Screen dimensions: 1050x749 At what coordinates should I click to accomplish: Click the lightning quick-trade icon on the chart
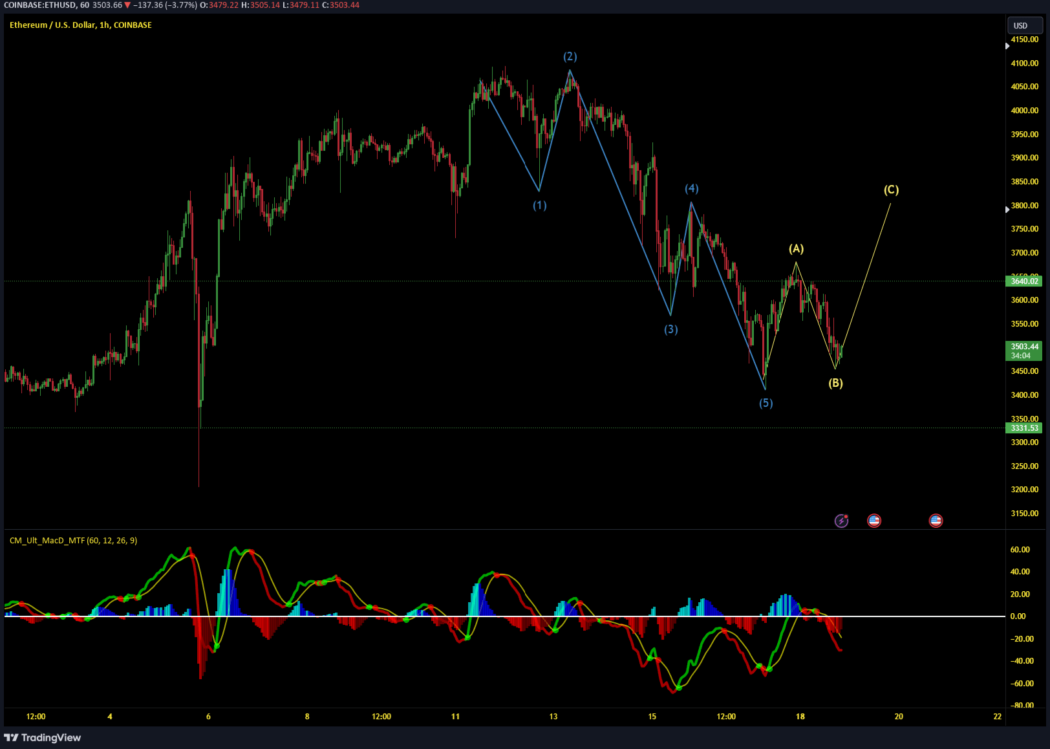tap(841, 521)
